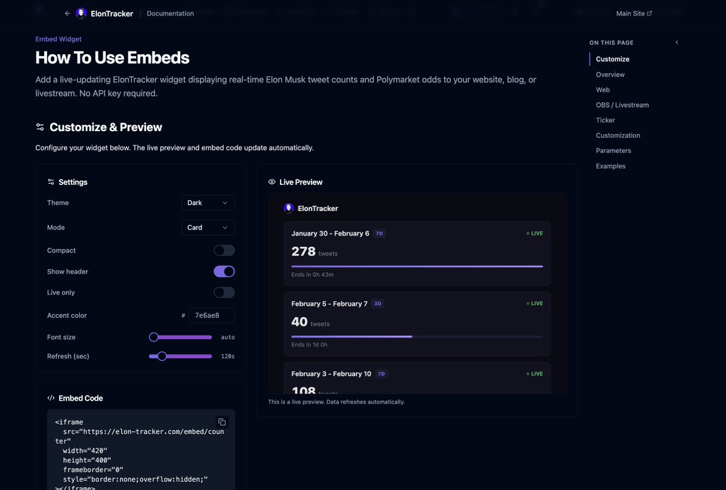The width and height of the screenshot is (726, 490).
Task: Click the iframe embed code block
Action: pyautogui.click(x=141, y=450)
